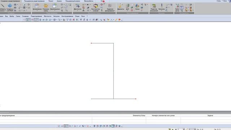231x130 pixels.
Task: Open the Анализ ribbon tab
Action: 59,1
